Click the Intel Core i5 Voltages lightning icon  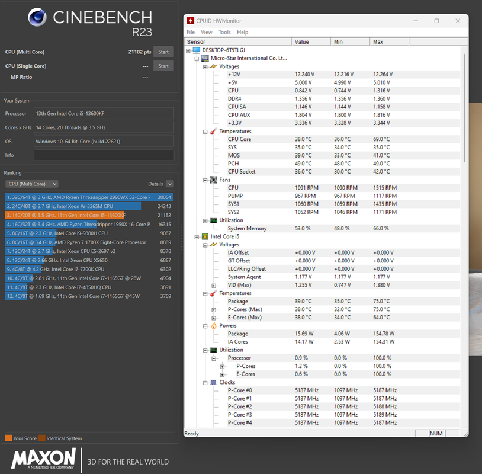(x=213, y=245)
